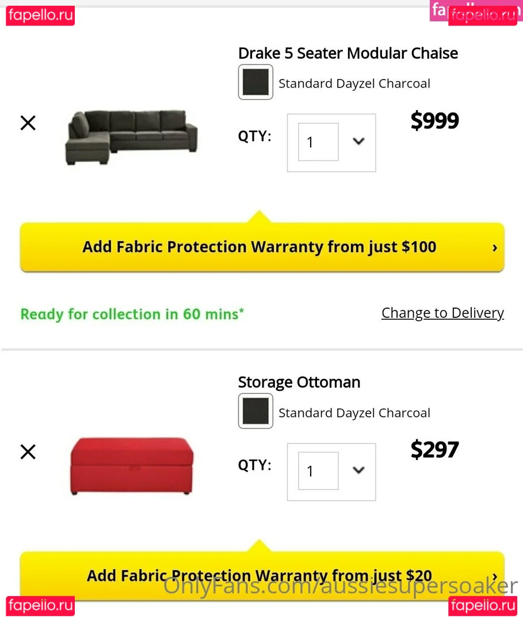Screen dimensions: 523x622
Task: Click the Drake chaise quantity number field
Action: coord(318,142)
